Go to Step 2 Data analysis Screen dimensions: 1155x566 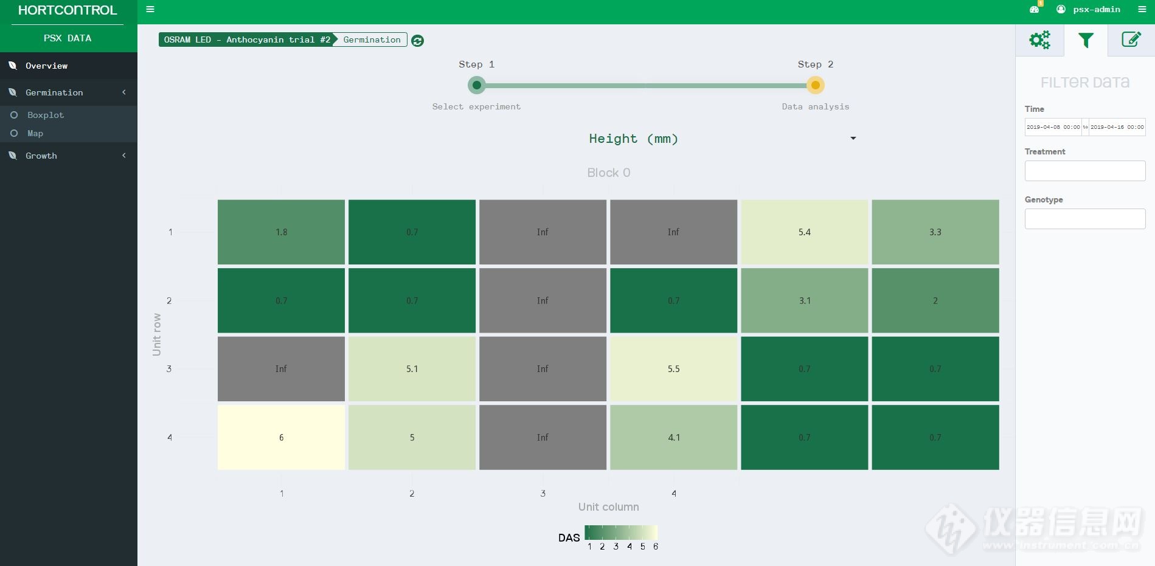point(816,85)
